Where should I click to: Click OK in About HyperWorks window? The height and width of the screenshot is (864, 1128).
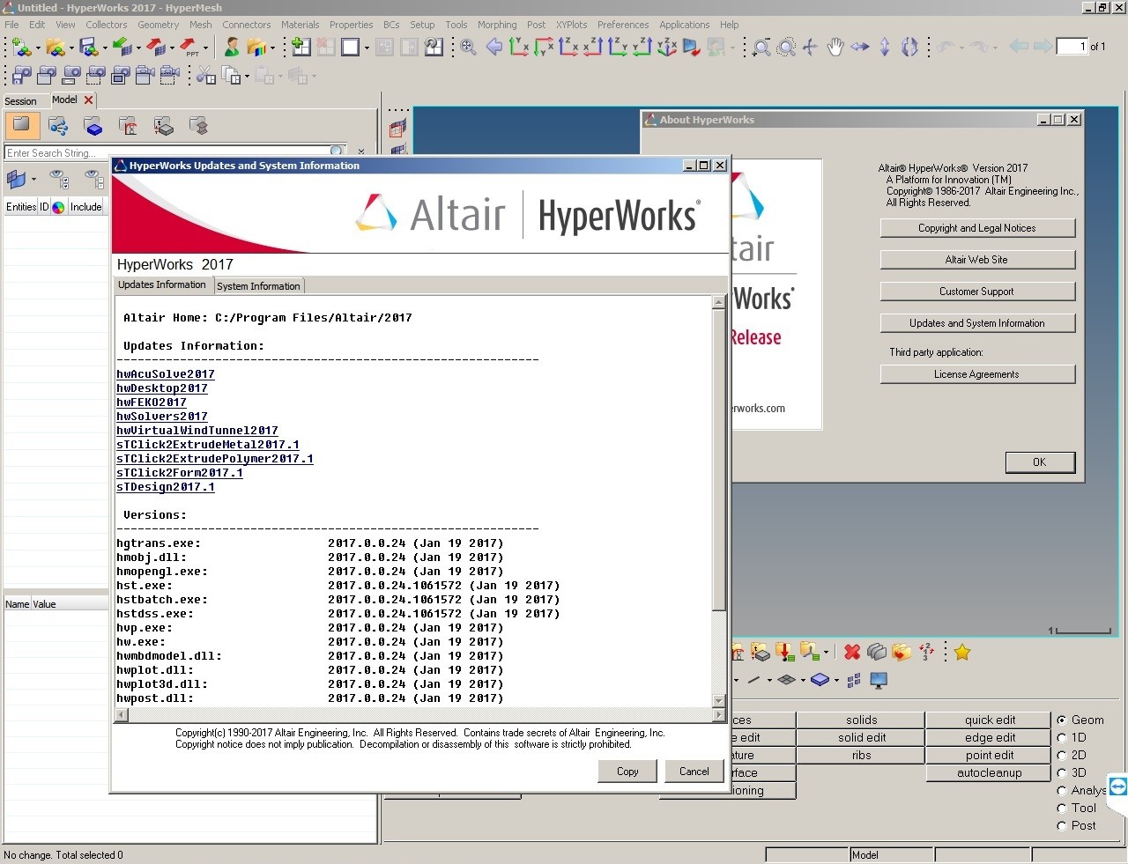click(x=1040, y=462)
